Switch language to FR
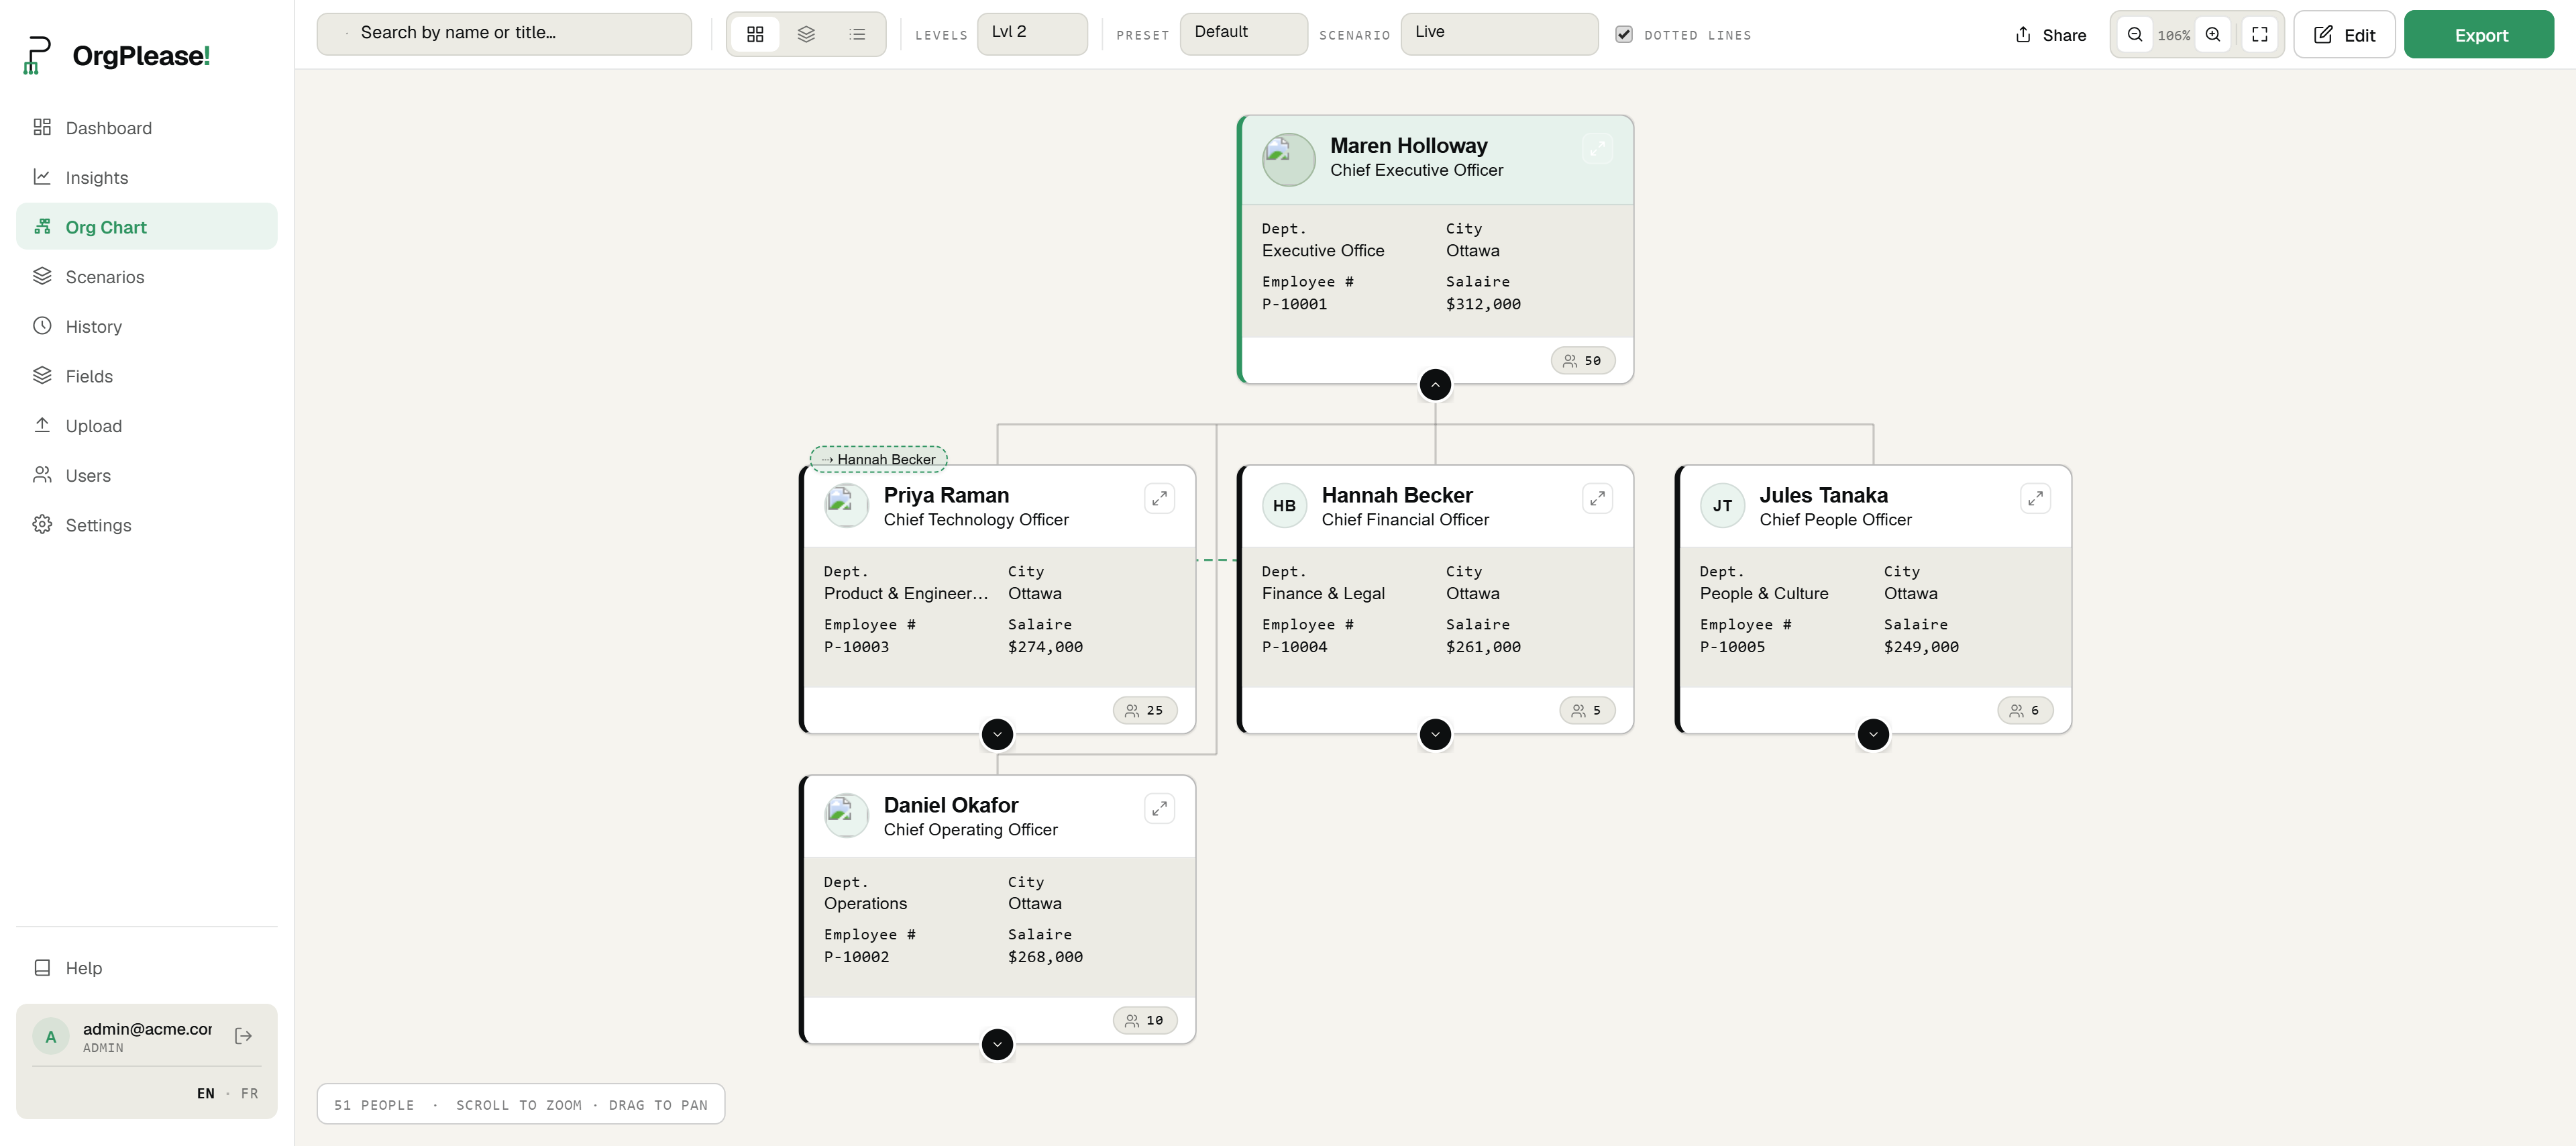The width and height of the screenshot is (2576, 1146). click(x=249, y=1094)
